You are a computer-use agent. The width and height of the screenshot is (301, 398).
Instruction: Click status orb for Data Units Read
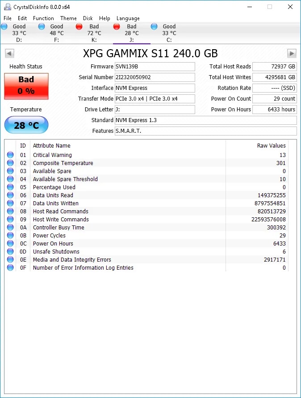point(10,195)
